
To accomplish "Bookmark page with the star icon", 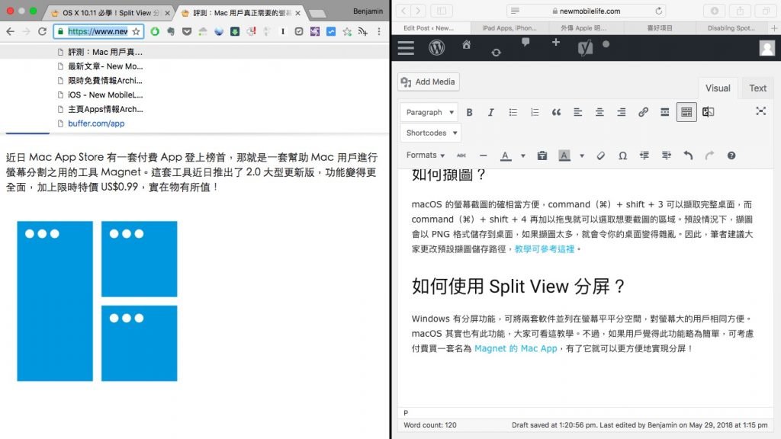I will pyautogui.click(x=136, y=31).
